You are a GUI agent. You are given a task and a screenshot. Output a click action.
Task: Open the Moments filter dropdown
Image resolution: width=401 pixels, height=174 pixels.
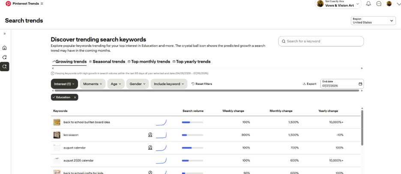click(93, 84)
